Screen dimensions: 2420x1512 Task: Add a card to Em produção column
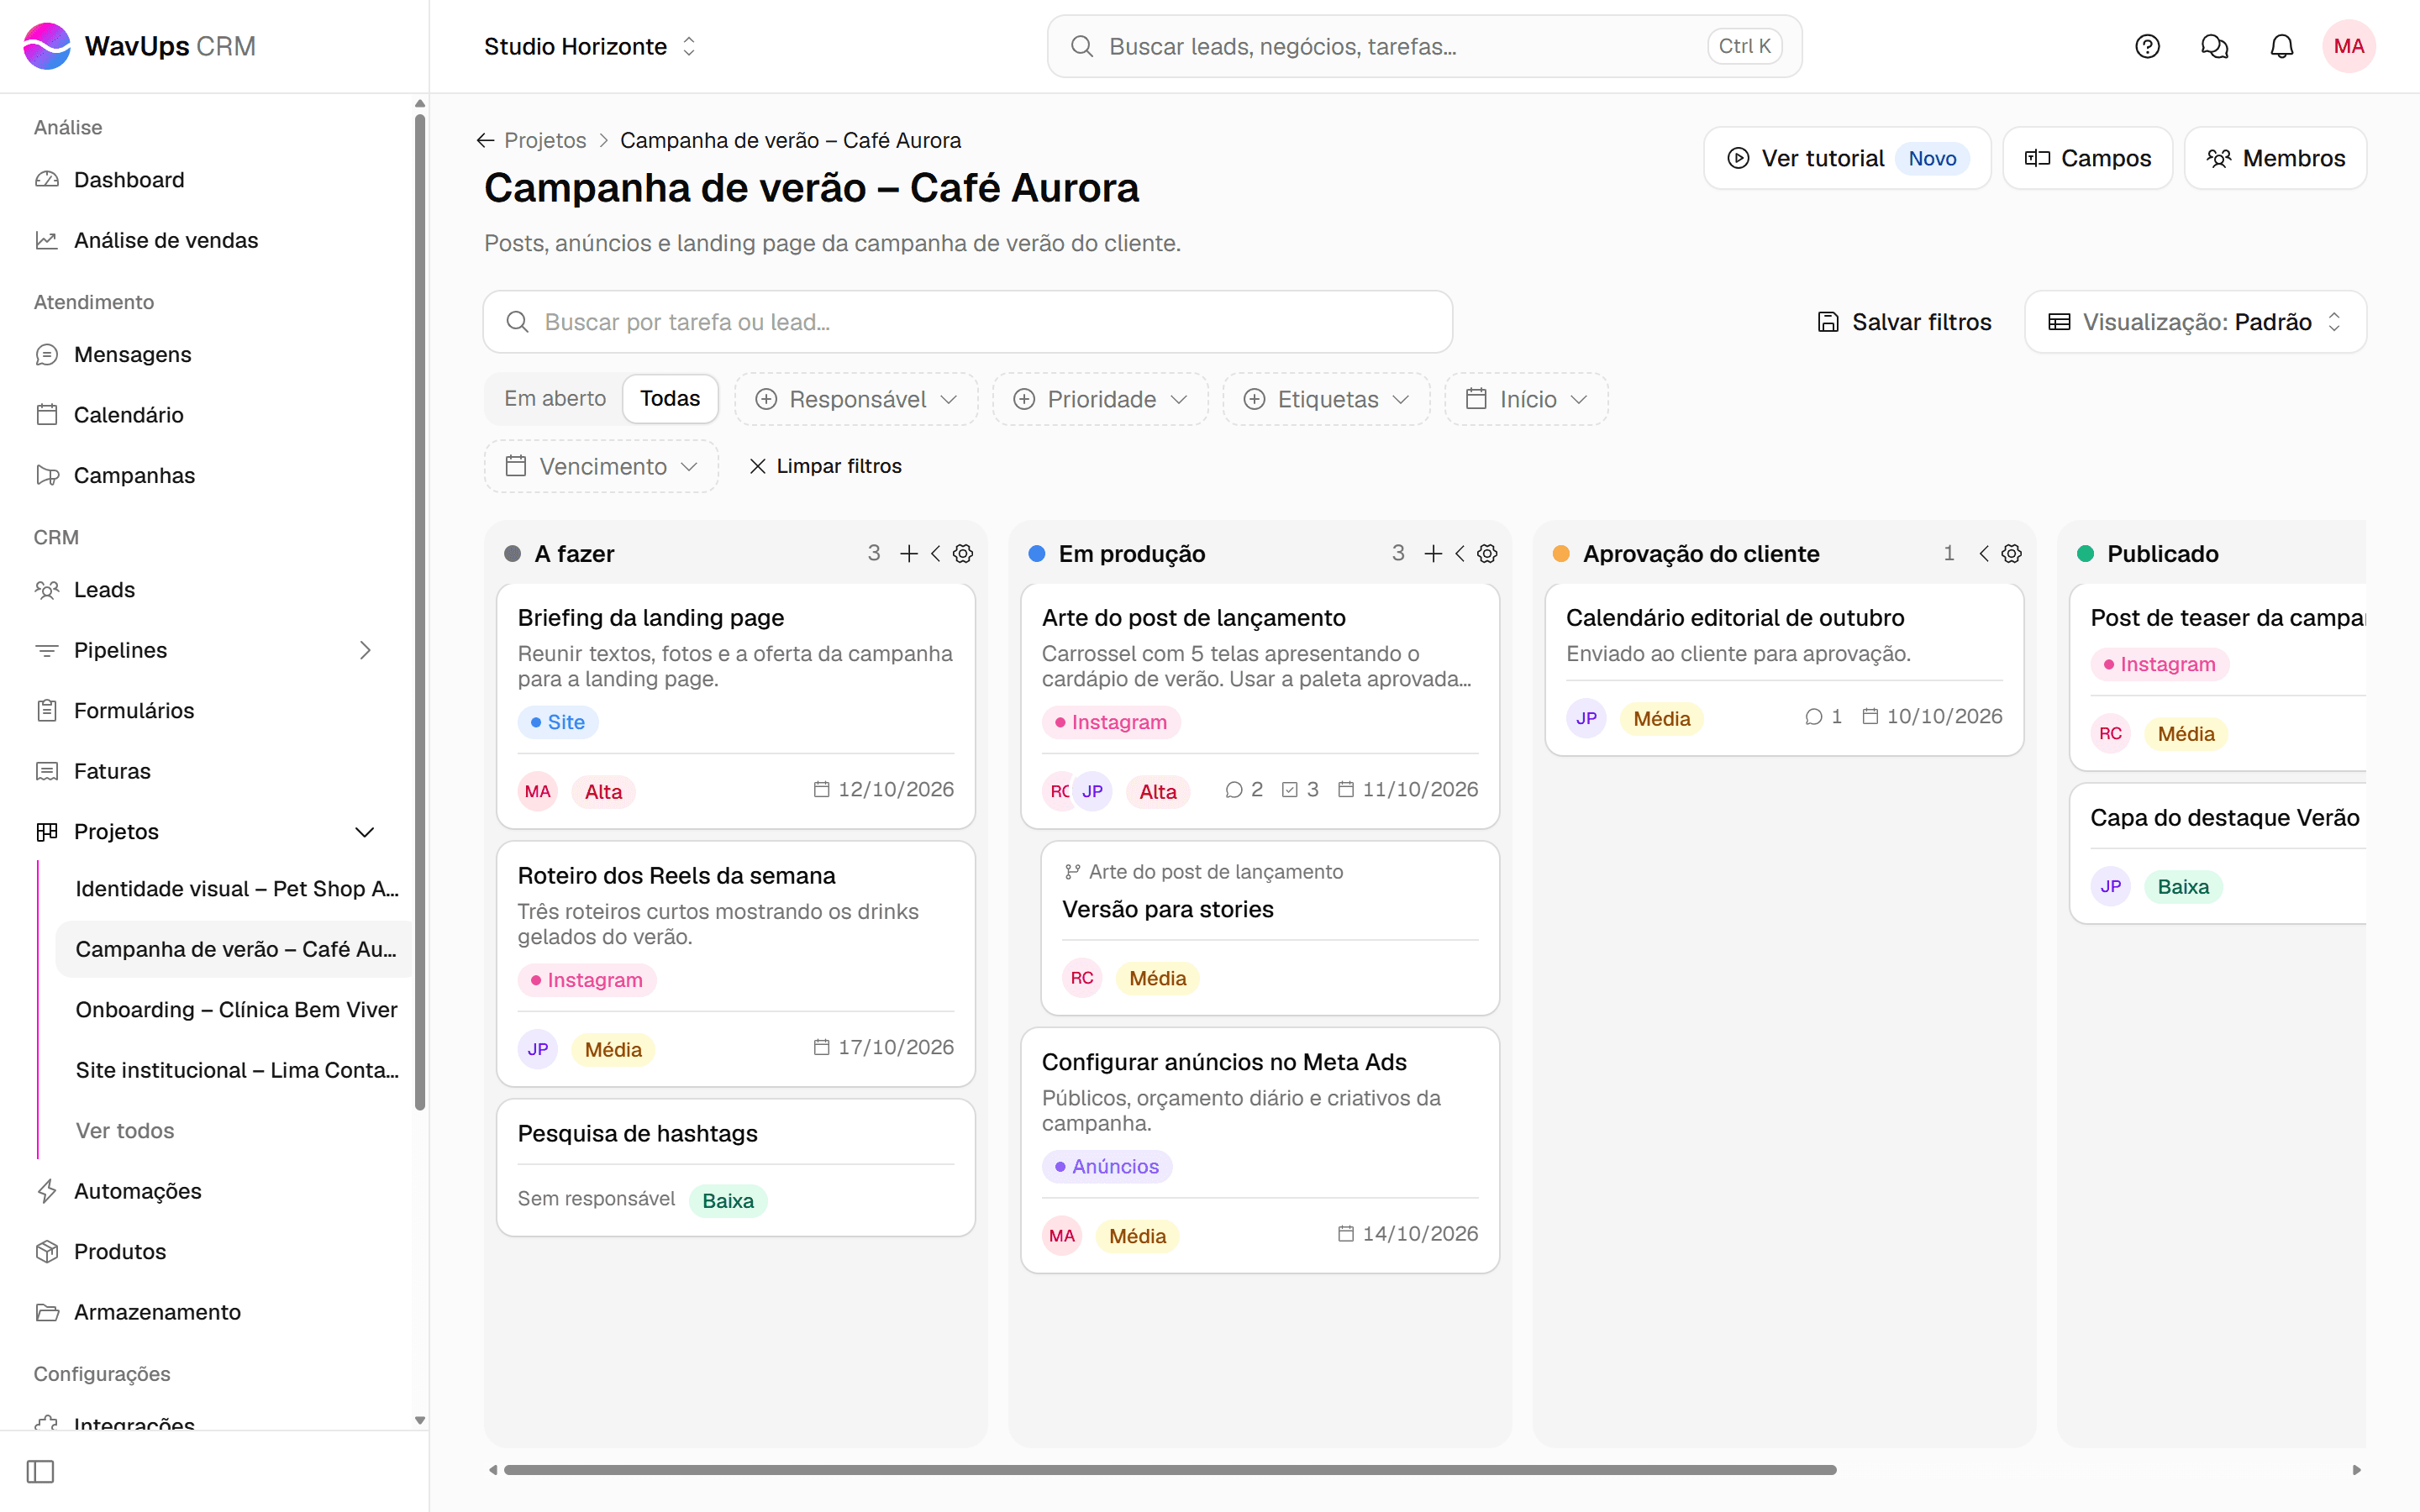pyautogui.click(x=1432, y=554)
